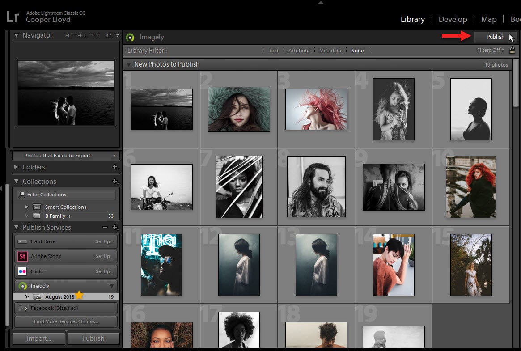The height and width of the screenshot is (351, 521).
Task: Toggle the Library Filter lock icon
Action: (513, 50)
